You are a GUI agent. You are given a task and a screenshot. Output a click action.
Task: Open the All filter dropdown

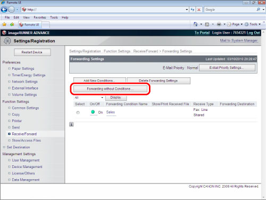[x=89, y=98]
